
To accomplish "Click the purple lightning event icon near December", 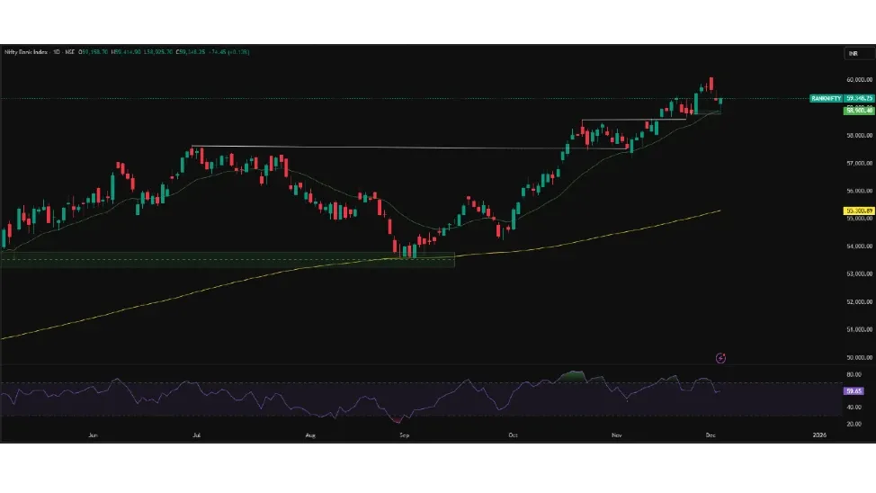I will point(720,358).
